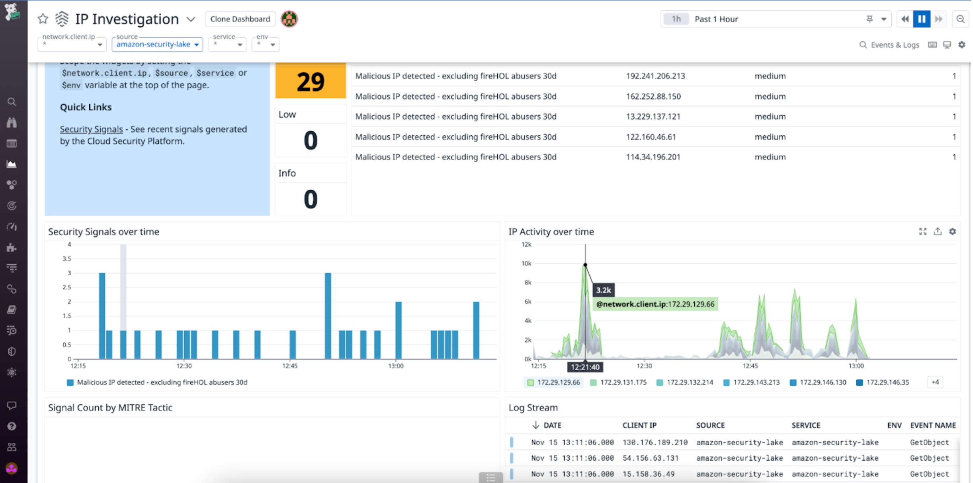Select the Metrics graph icon in the sidebar
973x483 pixels.
(12, 164)
